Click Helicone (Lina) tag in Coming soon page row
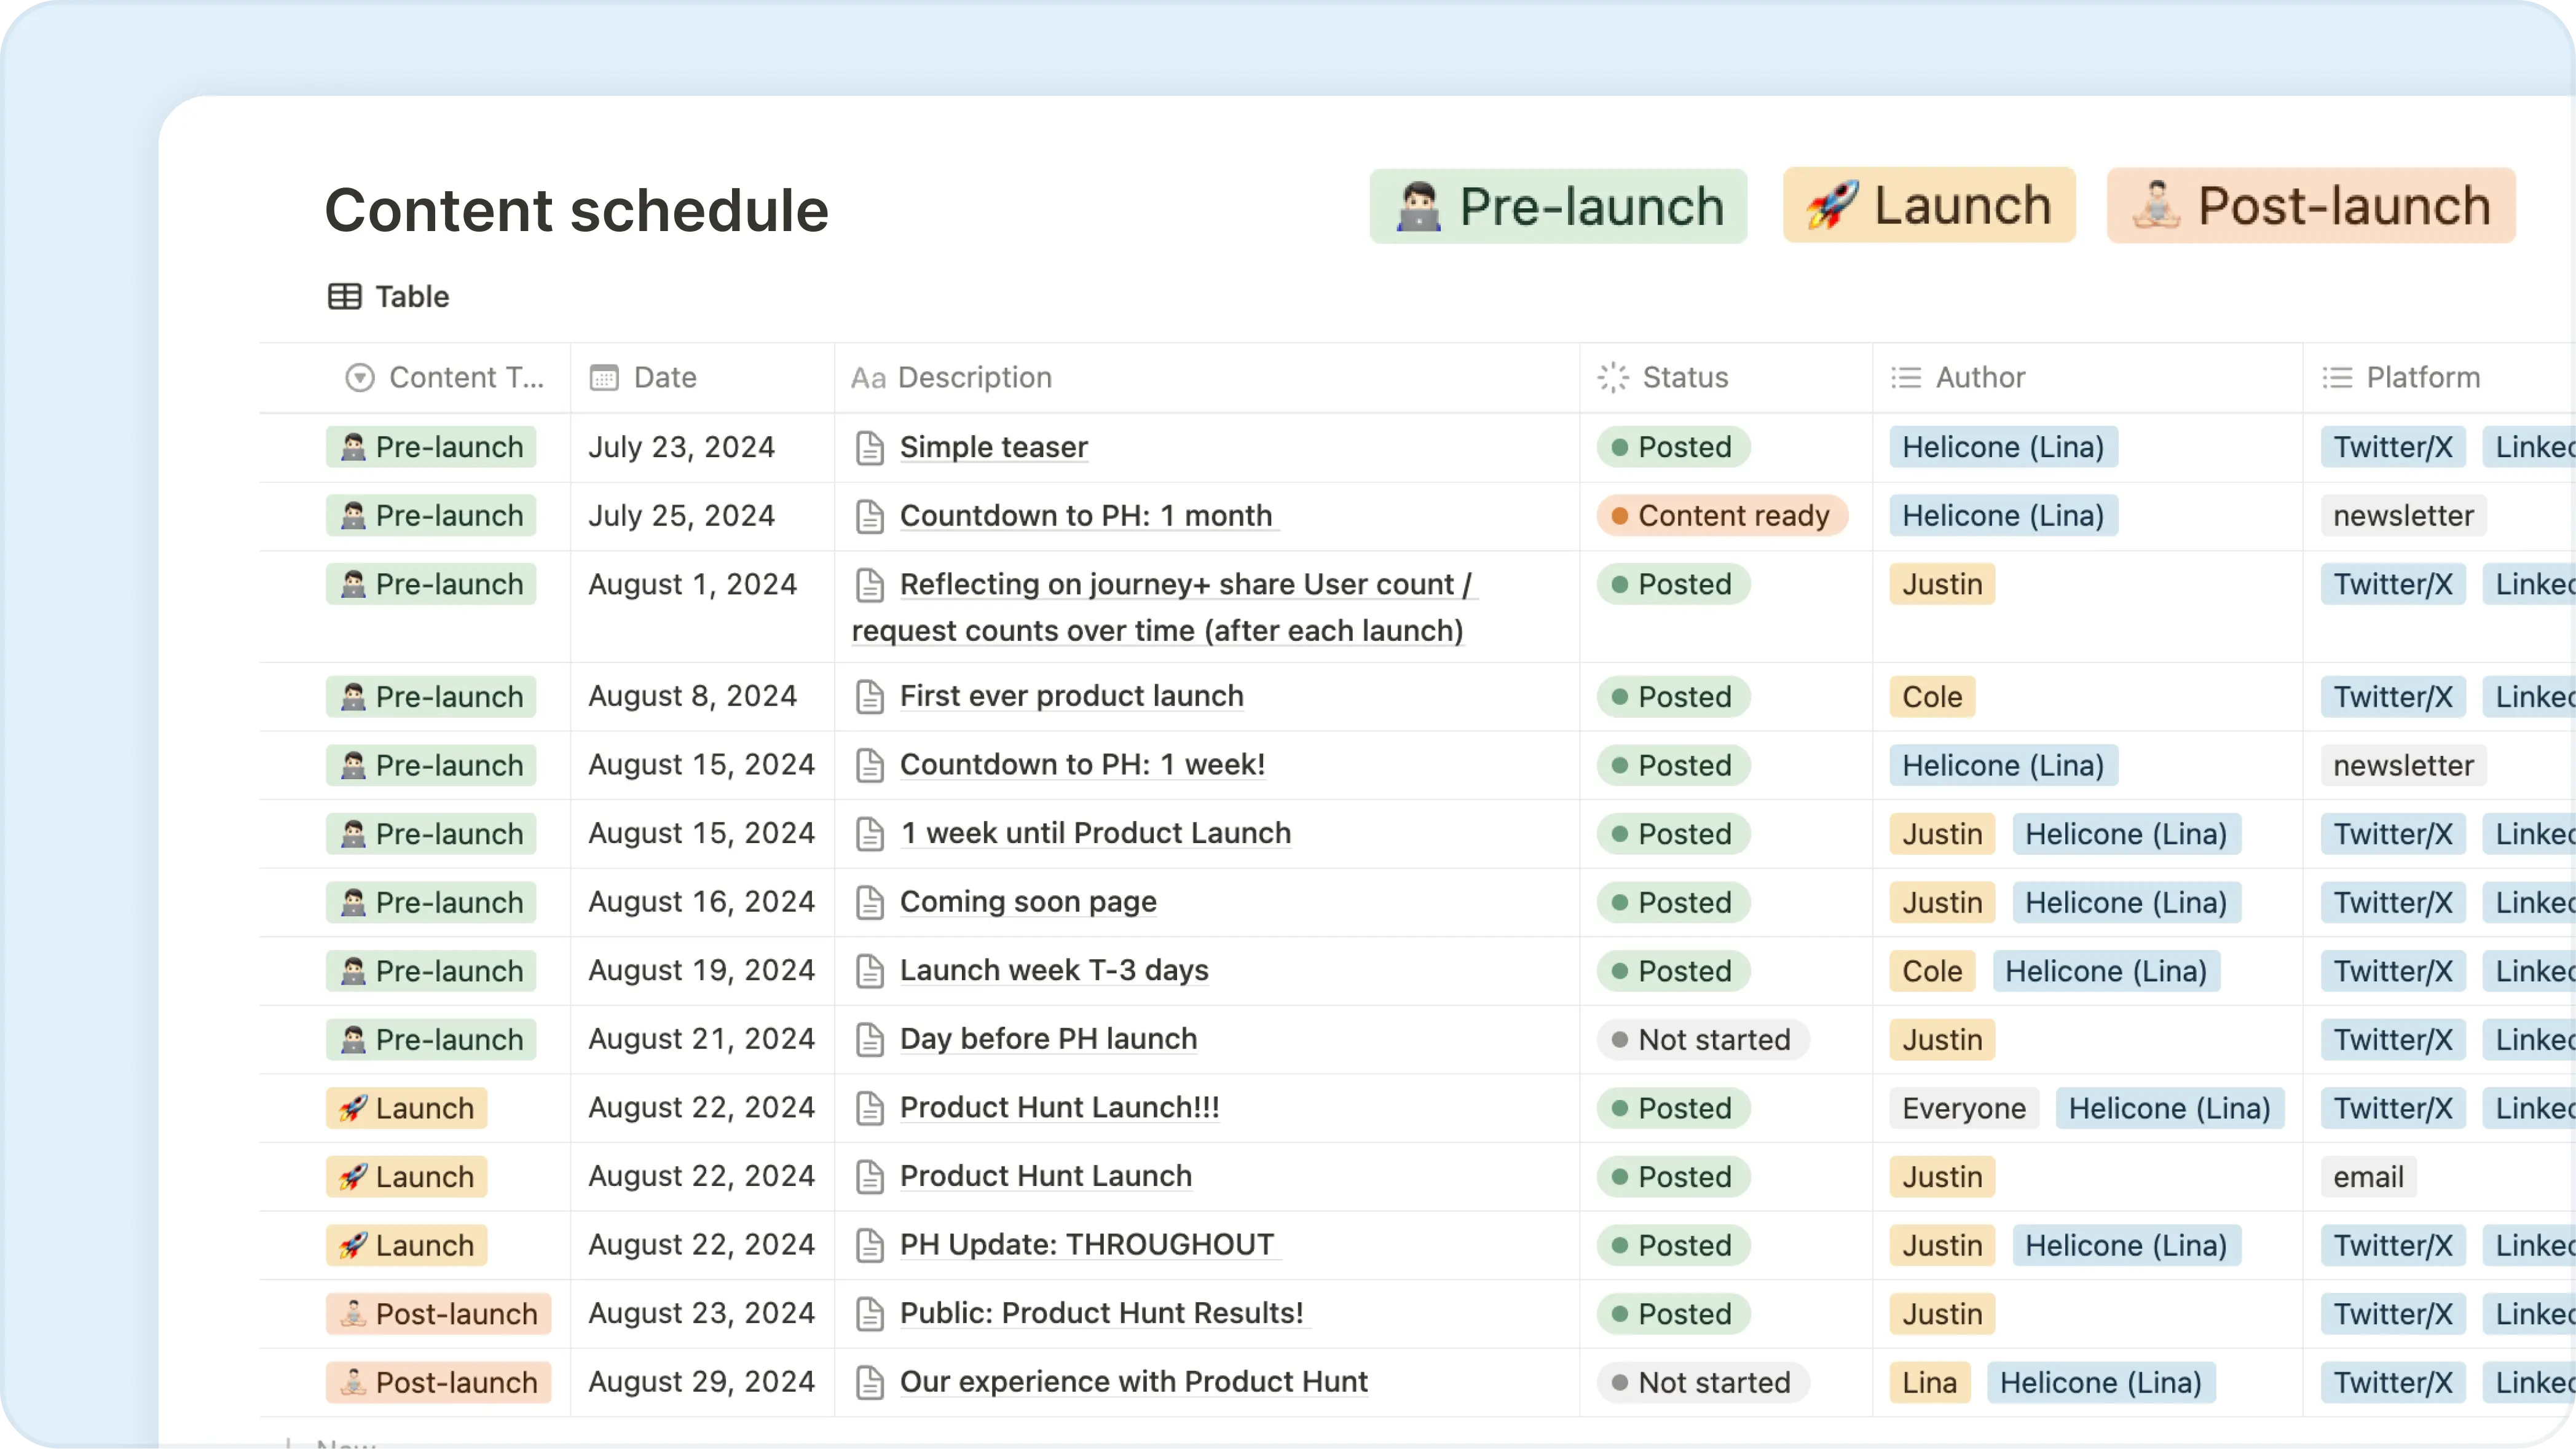The height and width of the screenshot is (1449, 2576). (x=2126, y=903)
